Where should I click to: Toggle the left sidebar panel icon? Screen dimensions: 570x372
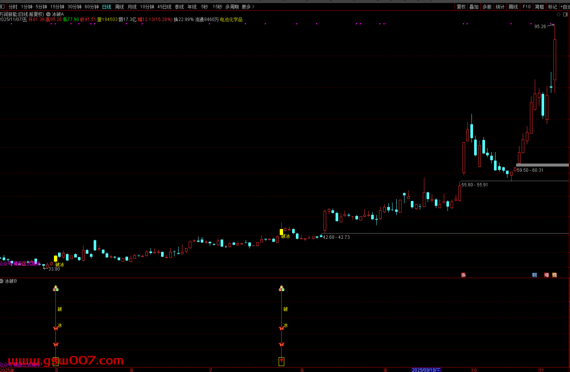(3, 7)
